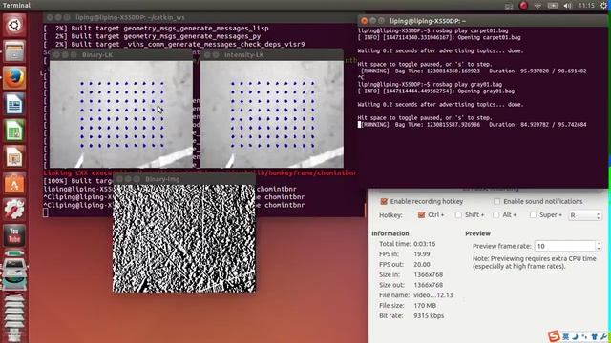The height and width of the screenshot is (343, 611).
Task: Click the Sogou moon half-width icon
Action: tap(576, 336)
